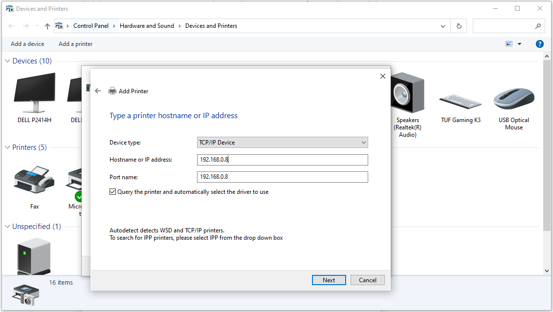Image resolution: width=553 pixels, height=312 pixels.
Task: Open the DELL P2414H monitor device
Action: pos(34,94)
